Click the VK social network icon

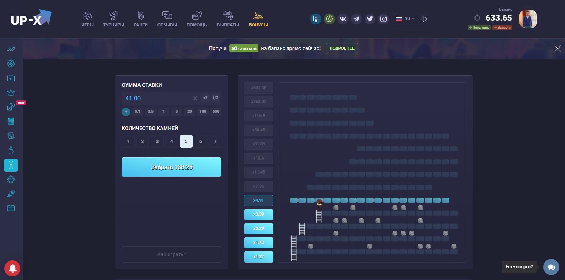coord(343,19)
